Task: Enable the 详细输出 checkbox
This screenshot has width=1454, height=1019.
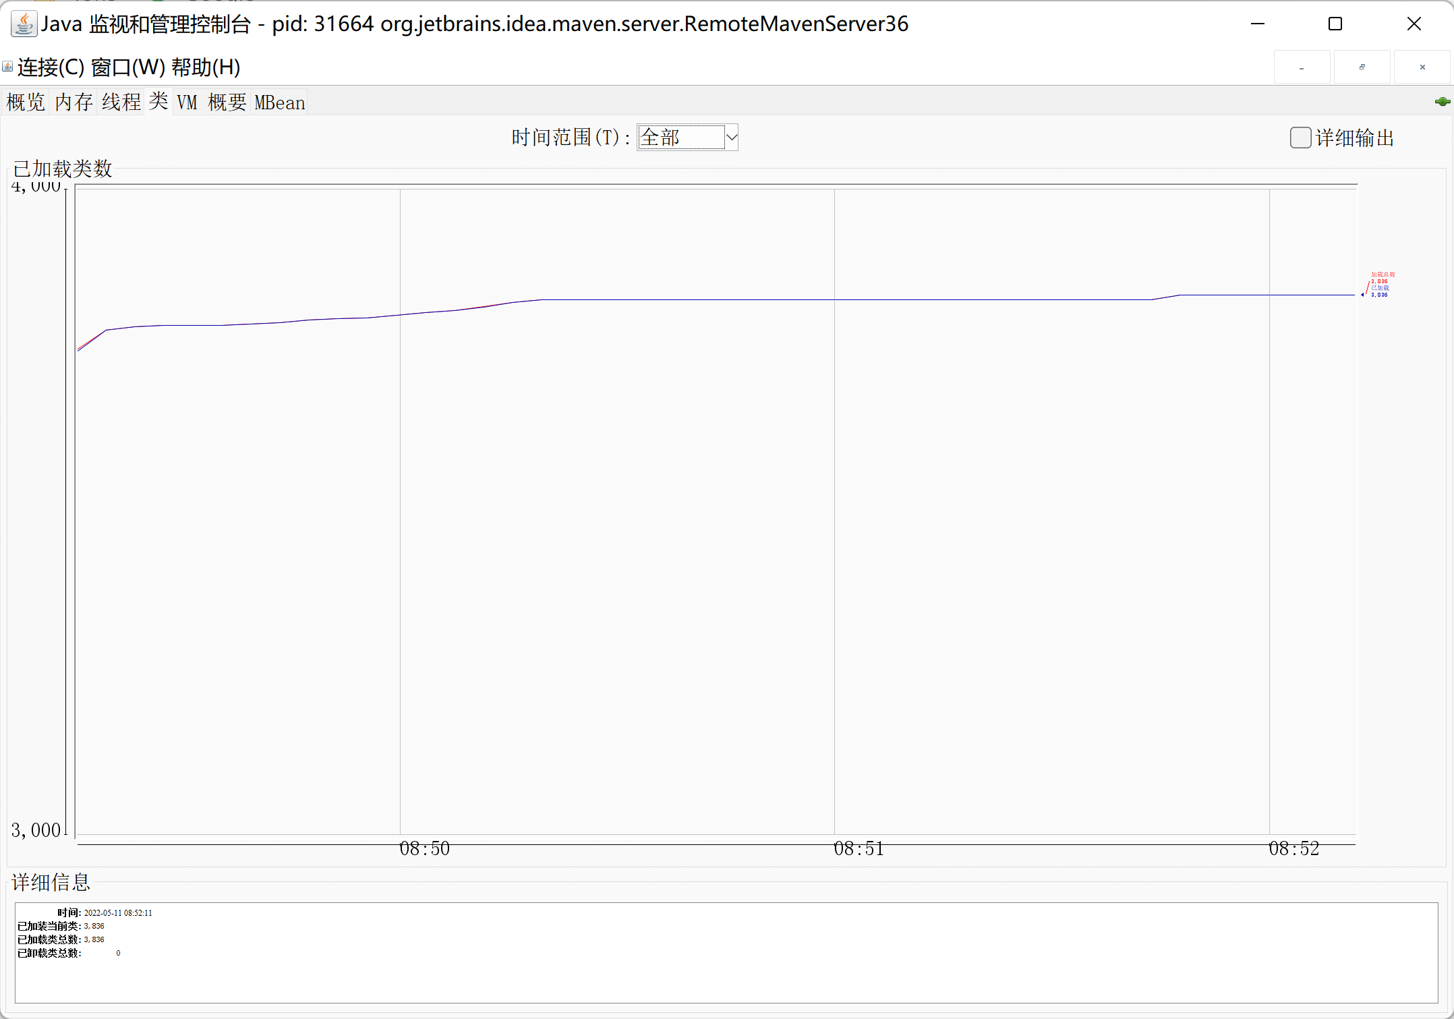Action: pyautogui.click(x=1300, y=138)
